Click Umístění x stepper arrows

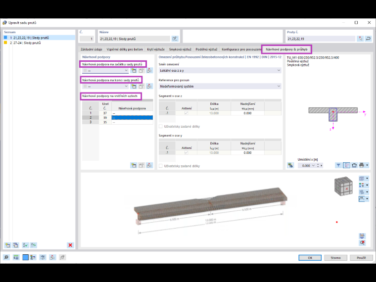click(x=318, y=165)
